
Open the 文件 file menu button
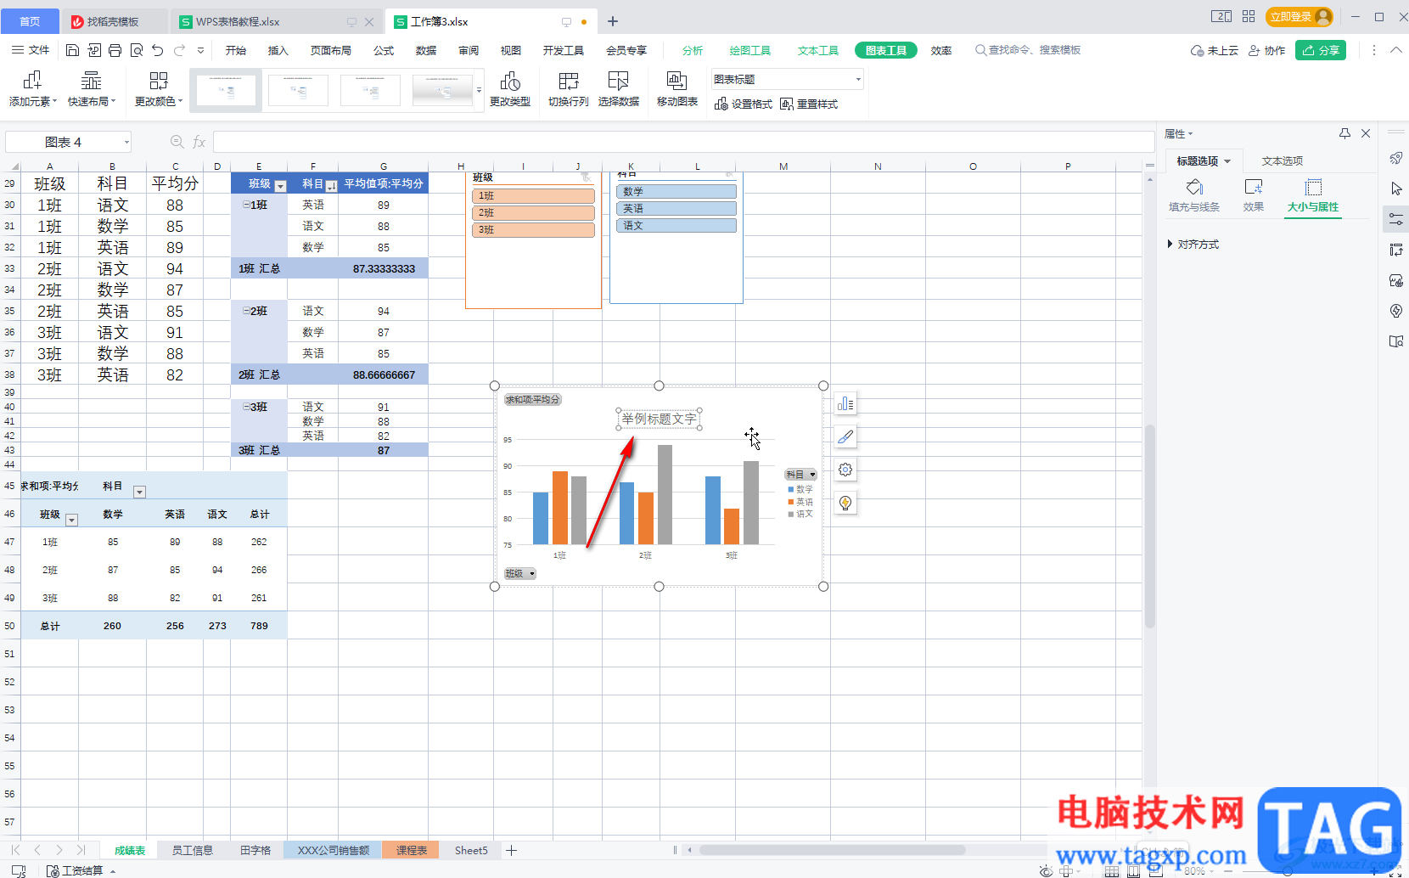point(31,50)
